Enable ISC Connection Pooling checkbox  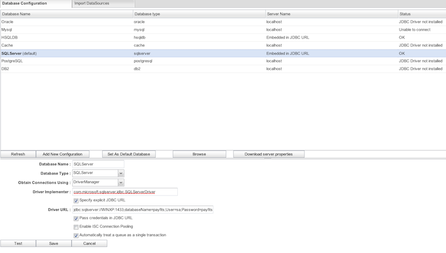[76, 227]
